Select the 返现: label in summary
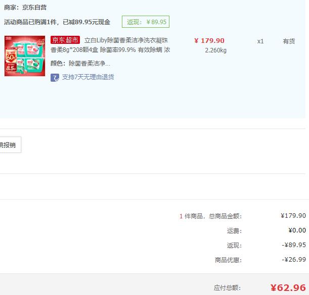The height and width of the screenshot is (295, 309). (x=234, y=245)
